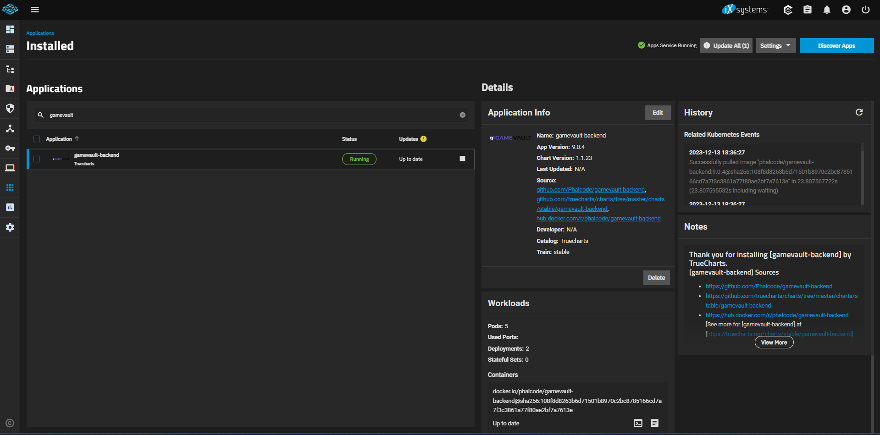Click into the applications search field
880x435 pixels.
point(250,115)
